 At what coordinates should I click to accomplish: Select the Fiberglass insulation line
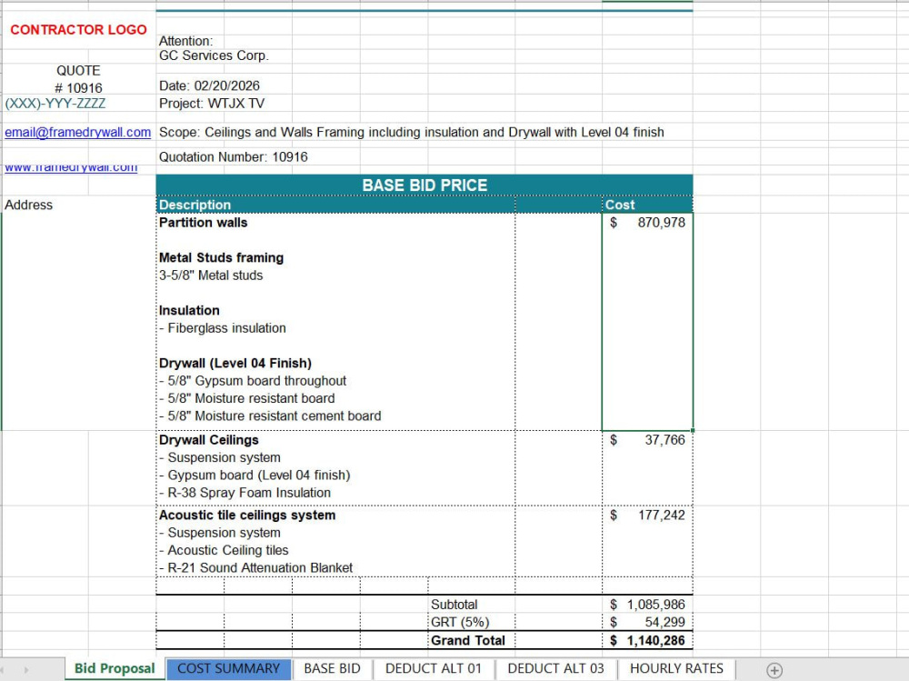(x=223, y=328)
